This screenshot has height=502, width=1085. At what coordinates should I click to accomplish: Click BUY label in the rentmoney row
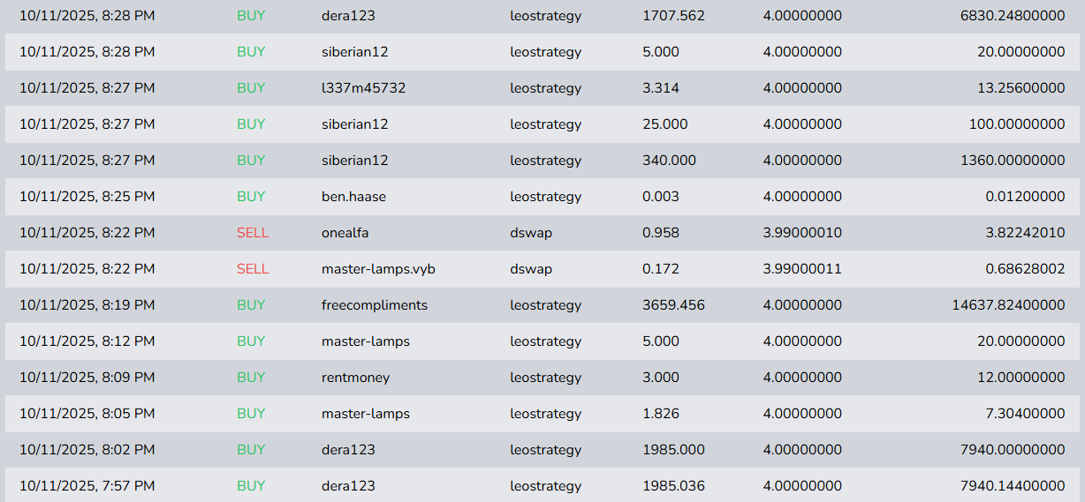pyautogui.click(x=251, y=378)
